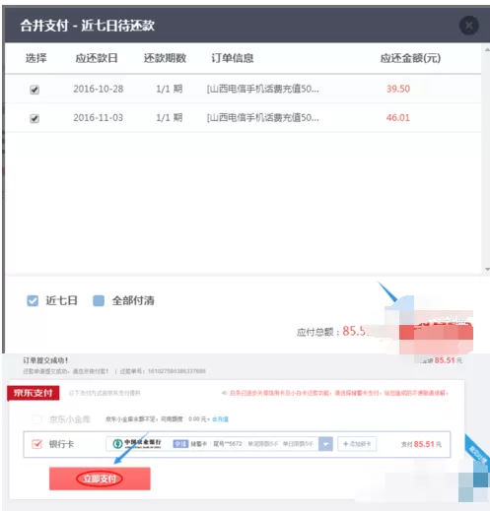Open the bank card dropdown arrow

pos(325,444)
